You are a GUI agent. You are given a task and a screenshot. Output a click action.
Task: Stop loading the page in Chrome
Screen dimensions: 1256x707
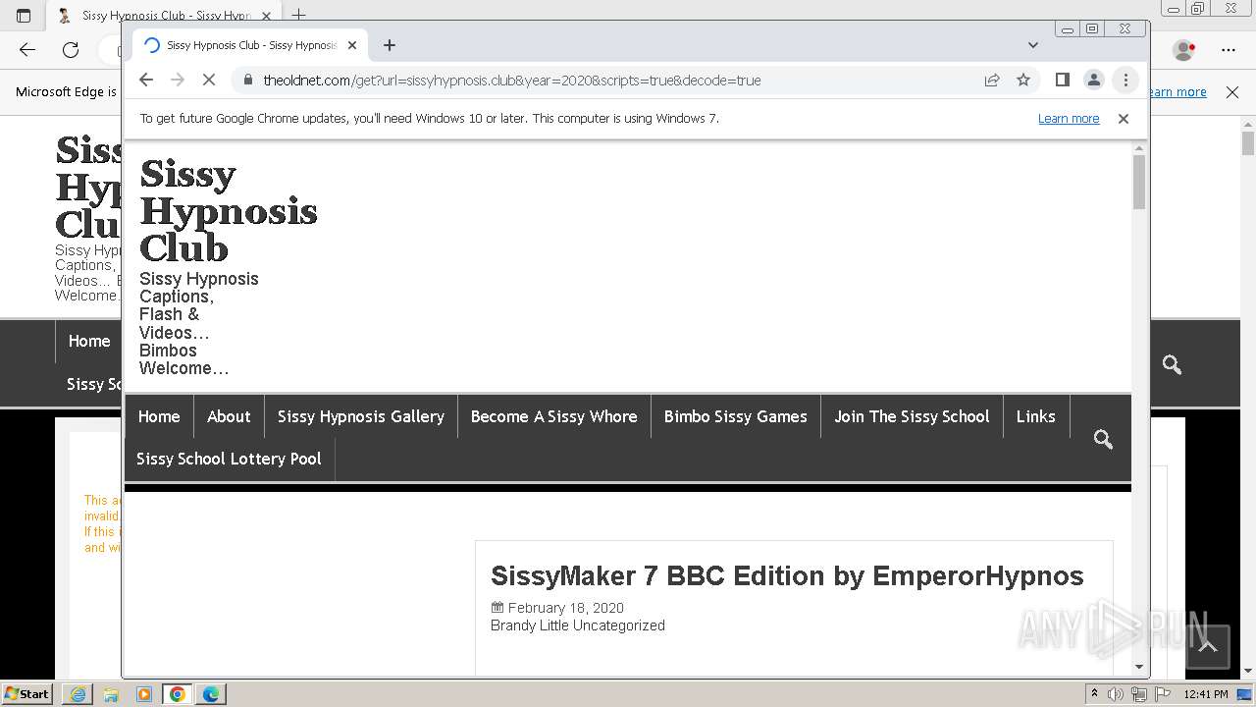[x=208, y=81]
